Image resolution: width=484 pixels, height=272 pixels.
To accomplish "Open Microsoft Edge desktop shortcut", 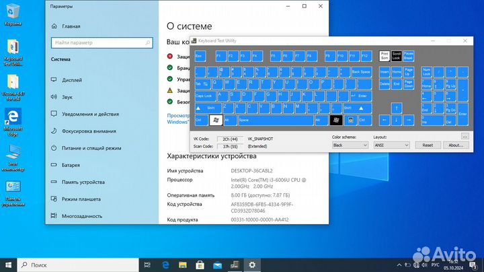I will pos(13,123).
